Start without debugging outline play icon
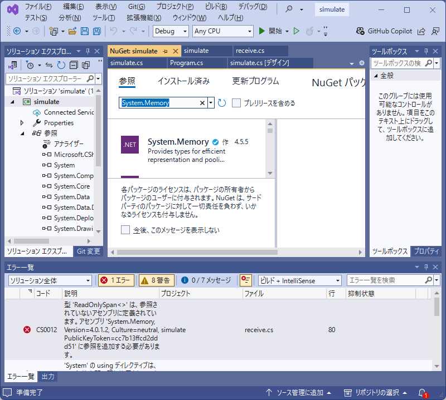 pos(297,31)
